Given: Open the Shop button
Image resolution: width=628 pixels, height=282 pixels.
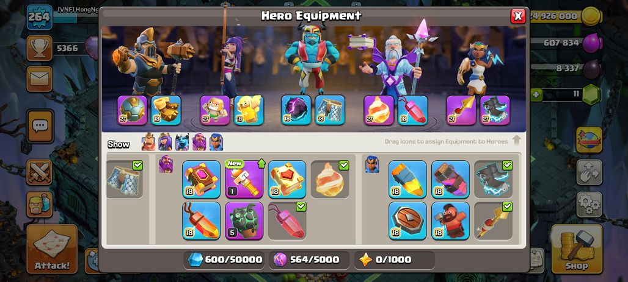Looking at the screenshot, I should pyautogui.click(x=577, y=249).
